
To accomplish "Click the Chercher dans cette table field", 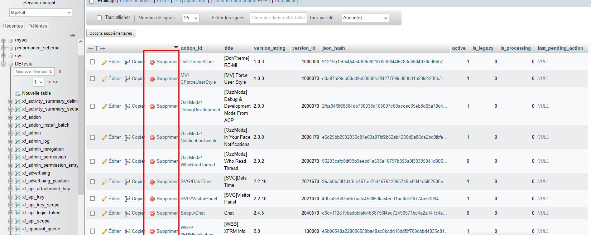I will pyautogui.click(x=278, y=18).
